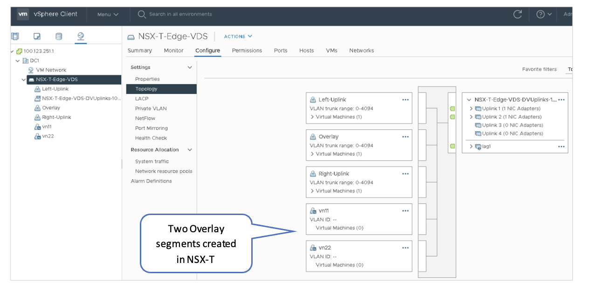This screenshot has width=592, height=296.
Task: Click the ellipsis on vn22 port group
Action: (x=405, y=248)
